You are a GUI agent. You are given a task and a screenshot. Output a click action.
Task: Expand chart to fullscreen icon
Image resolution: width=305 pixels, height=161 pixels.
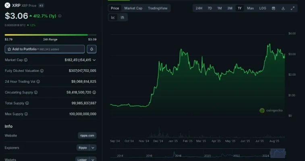point(293,8)
